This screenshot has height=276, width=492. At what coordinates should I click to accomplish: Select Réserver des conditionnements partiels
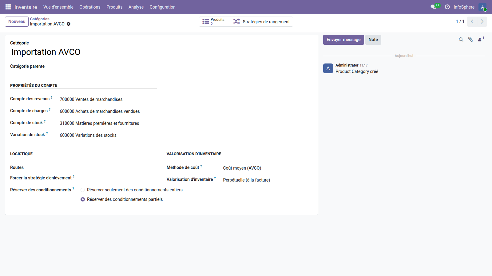[83, 199]
